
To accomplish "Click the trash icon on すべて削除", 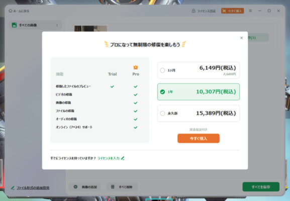I will 113,187.
